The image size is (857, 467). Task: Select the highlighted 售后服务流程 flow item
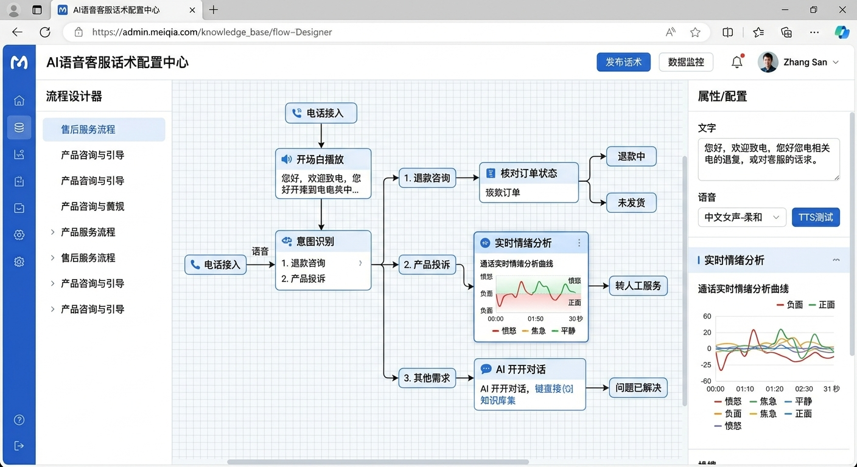point(103,130)
